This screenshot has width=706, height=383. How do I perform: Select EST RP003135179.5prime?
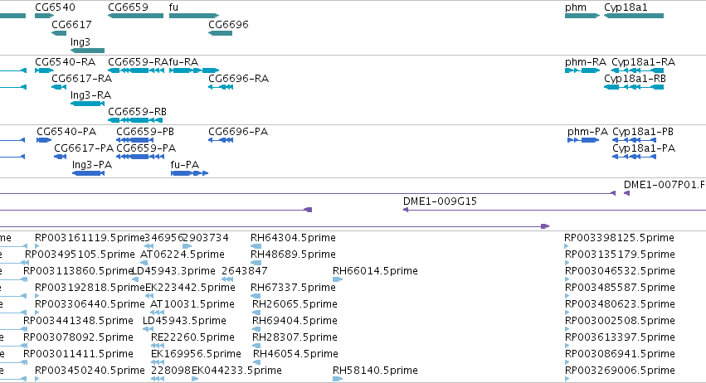pyautogui.click(x=620, y=255)
